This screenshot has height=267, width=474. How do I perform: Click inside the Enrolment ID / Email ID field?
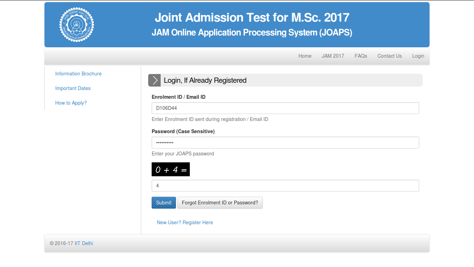click(285, 108)
